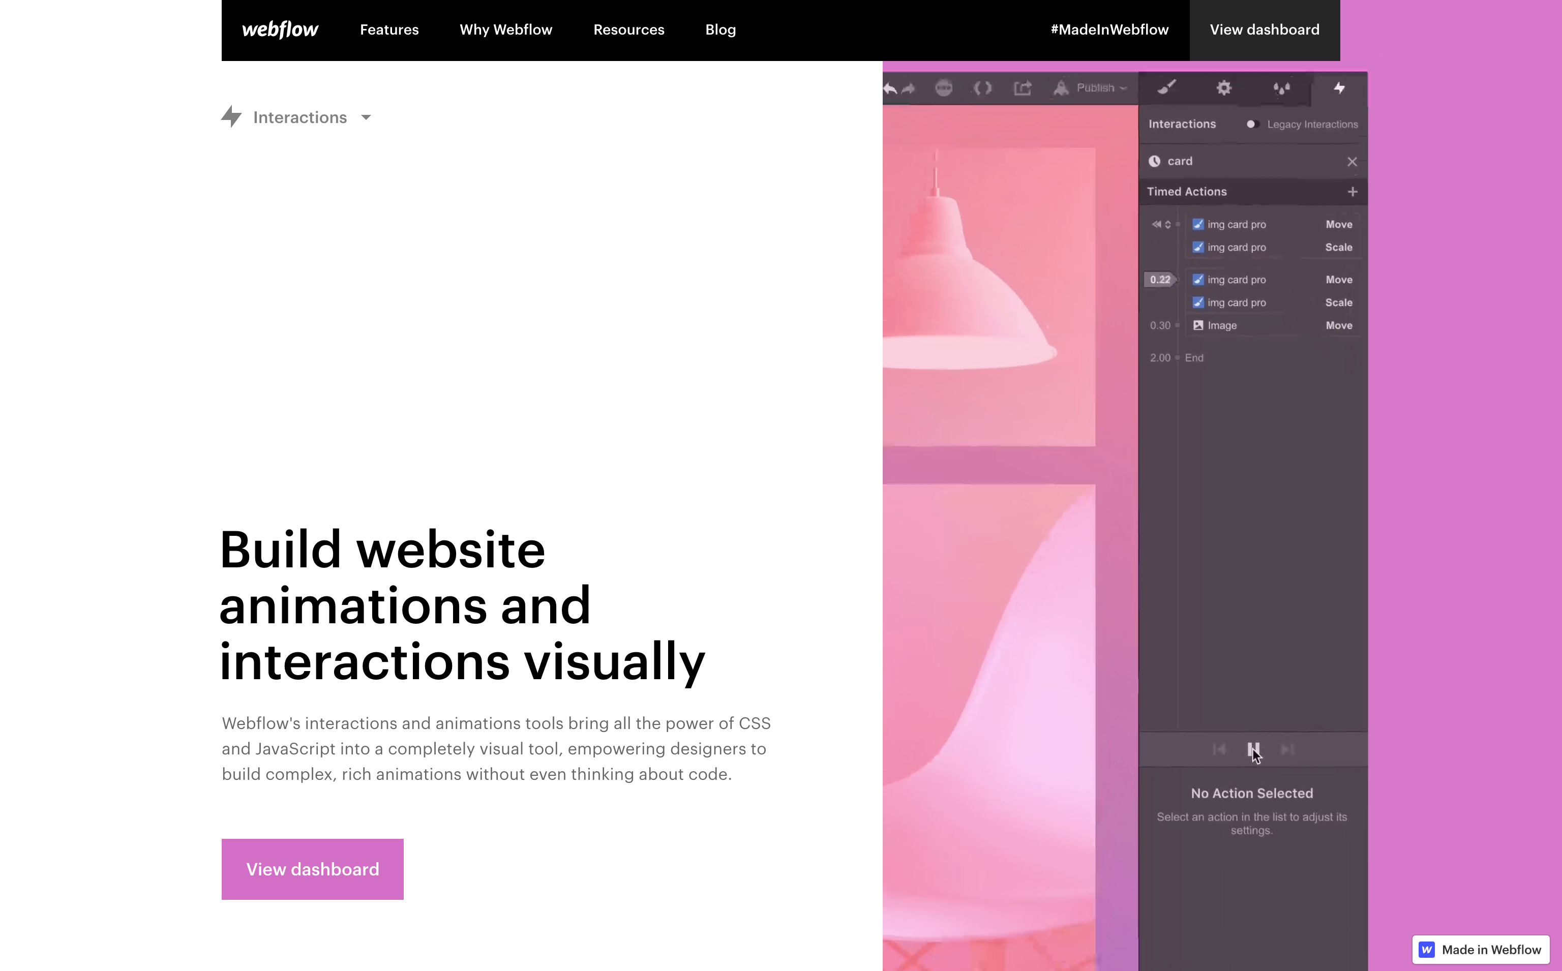The height and width of the screenshot is (971, 1562).
Task: Jump to animation start button
Action: 1219,749
